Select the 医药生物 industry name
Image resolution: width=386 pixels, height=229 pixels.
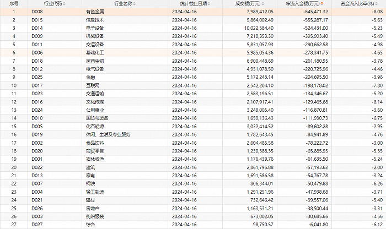pyautogui.click(x=95, y=61)
